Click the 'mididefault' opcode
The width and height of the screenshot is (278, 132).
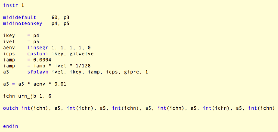pos(19,18)
